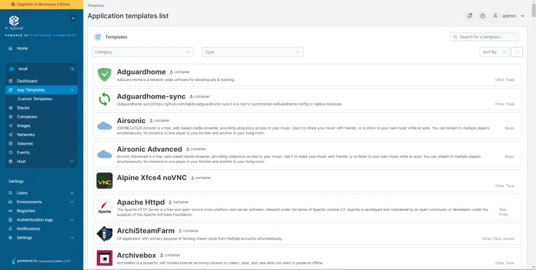This screenshot has height=270, width=536.
Task: Click the Apache feather logo
Action: (105, 207)
